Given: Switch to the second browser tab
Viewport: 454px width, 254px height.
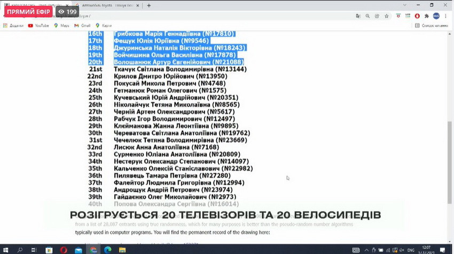Looking at the screenshot, I should 107,5.
